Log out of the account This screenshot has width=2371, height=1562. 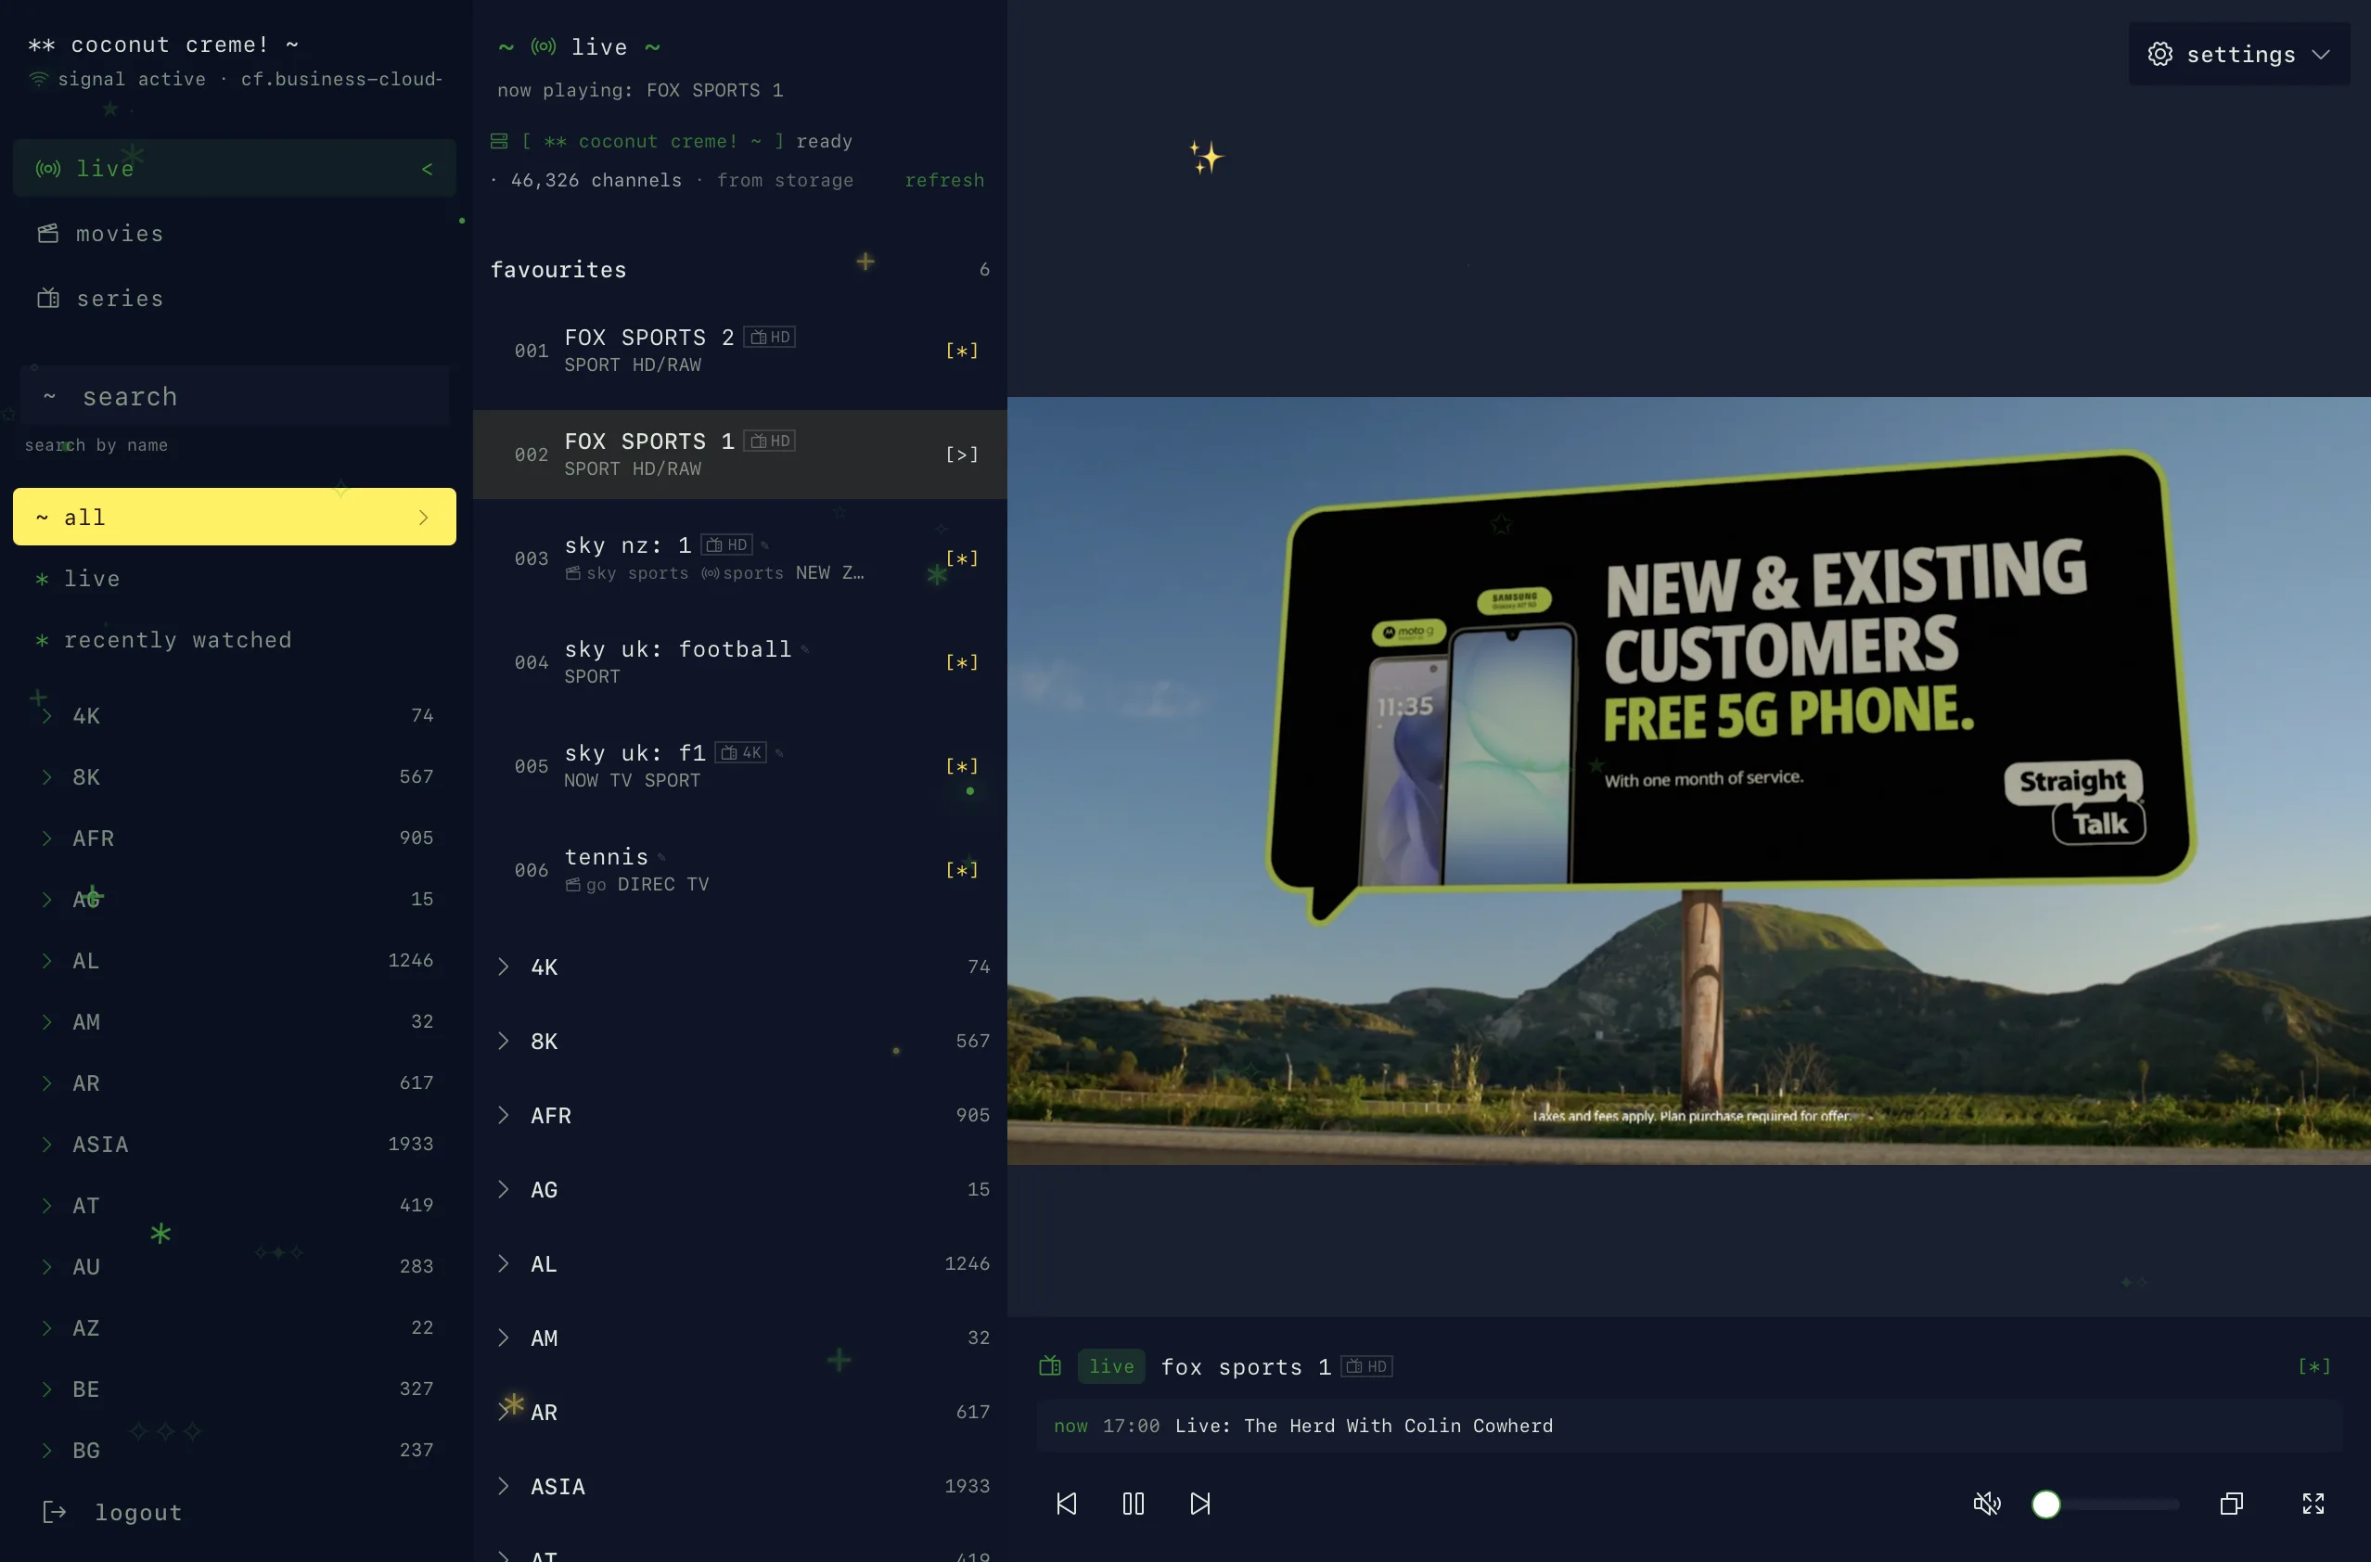[x=234, y=1512]
